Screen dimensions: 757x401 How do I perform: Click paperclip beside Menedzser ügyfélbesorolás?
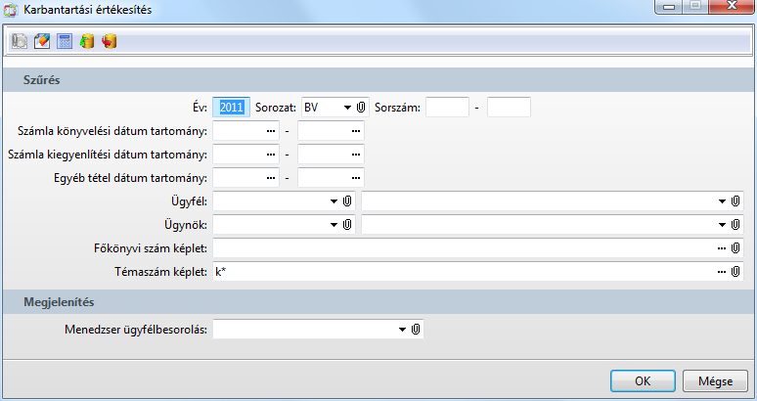tap(416, 329)
